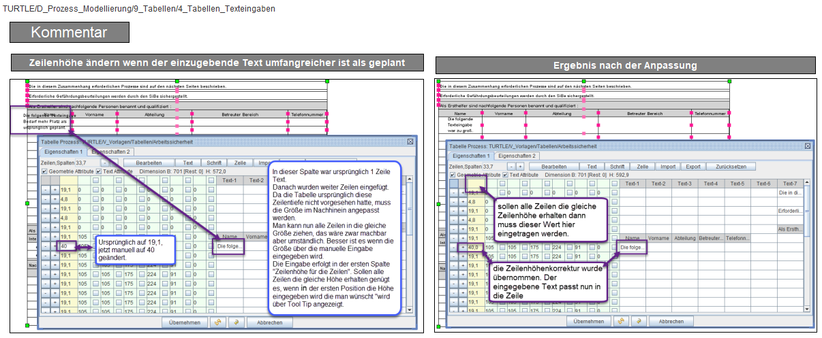Viewport: 822px width, 338px height.
Task: Click Abbrechen button in left dialog
Action: 269,322
